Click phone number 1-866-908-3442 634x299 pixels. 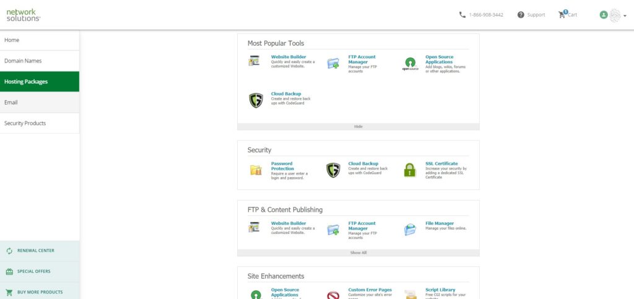[x=486, y=15]
